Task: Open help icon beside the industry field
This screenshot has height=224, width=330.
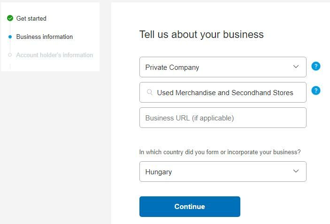Action: point(316,90)
